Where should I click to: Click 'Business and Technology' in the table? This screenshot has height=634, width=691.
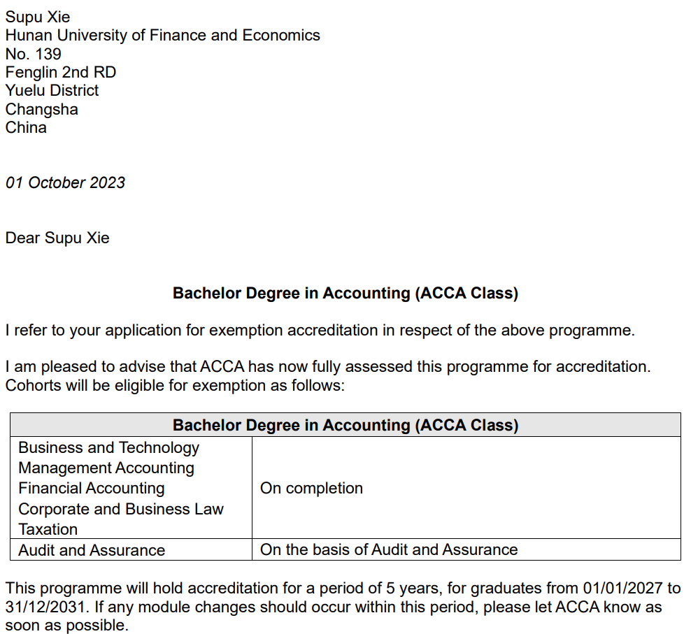click(x=108, y=447)
